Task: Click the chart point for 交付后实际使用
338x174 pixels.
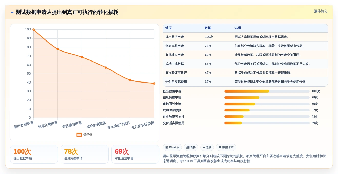Action: click(154, 83)
